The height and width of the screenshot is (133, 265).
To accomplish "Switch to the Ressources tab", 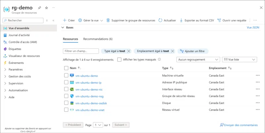I will (71, 39).
